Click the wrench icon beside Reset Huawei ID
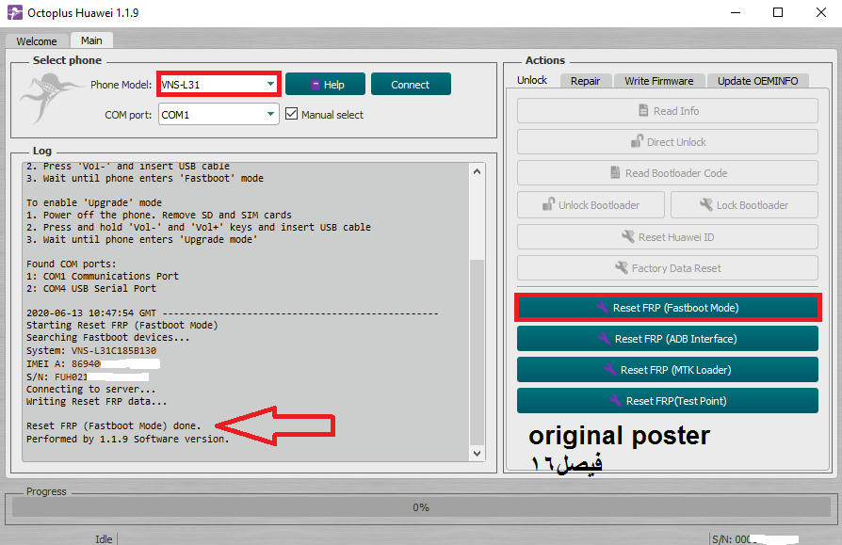This screenshot has width=842, height=545. pos(628,236)
